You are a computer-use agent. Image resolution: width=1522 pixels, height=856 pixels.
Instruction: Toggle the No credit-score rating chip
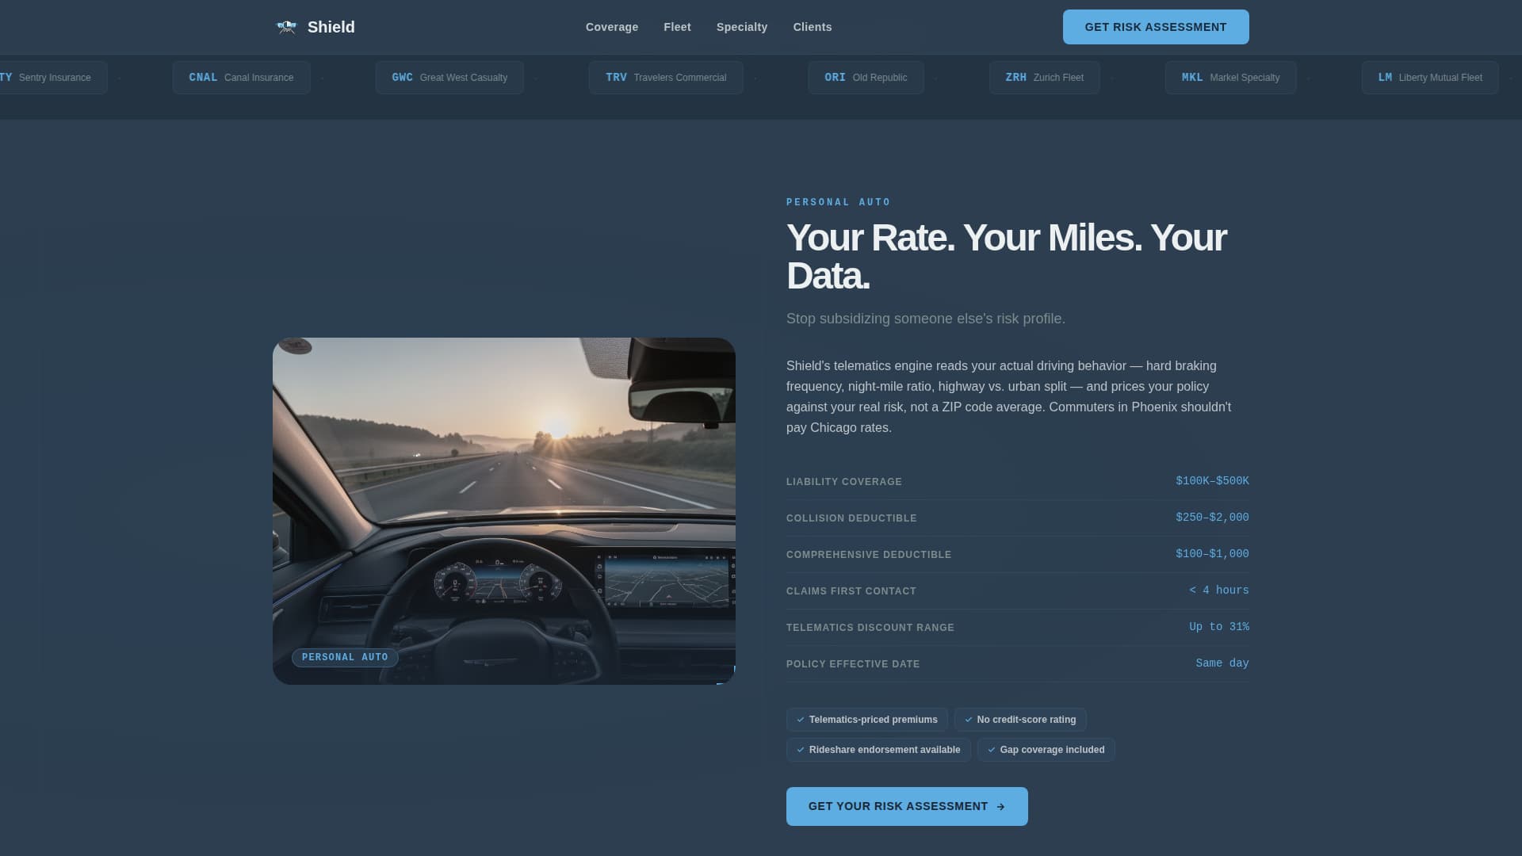click(1021, 720)
